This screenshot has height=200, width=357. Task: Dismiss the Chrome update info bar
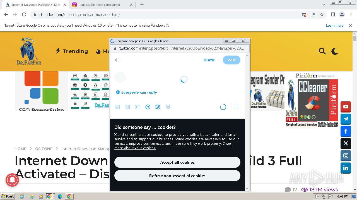[350, 26]
